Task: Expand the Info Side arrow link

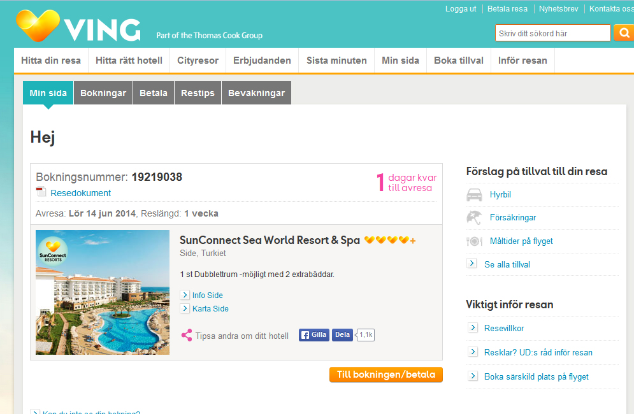Action: 185,295
